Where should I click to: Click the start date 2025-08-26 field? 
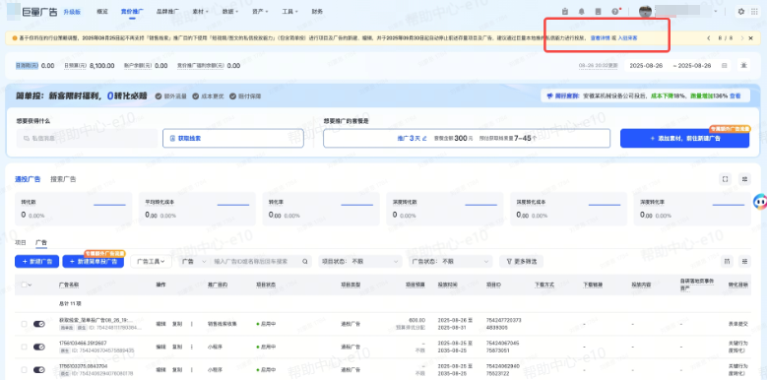(x=646, y=66)
